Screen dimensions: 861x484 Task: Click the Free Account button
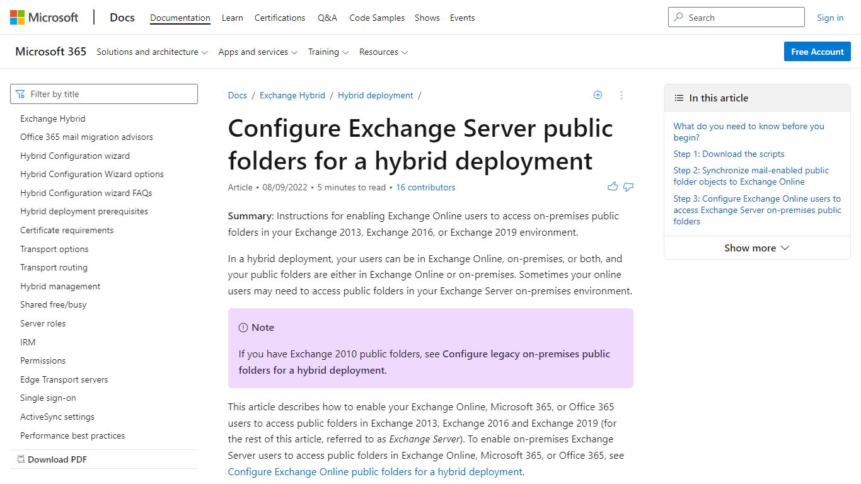click(818, 52)
